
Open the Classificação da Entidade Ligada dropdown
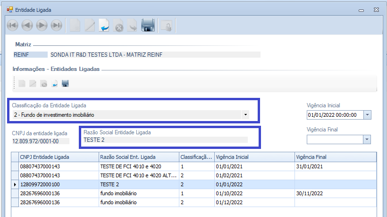[x=245, y=114]
